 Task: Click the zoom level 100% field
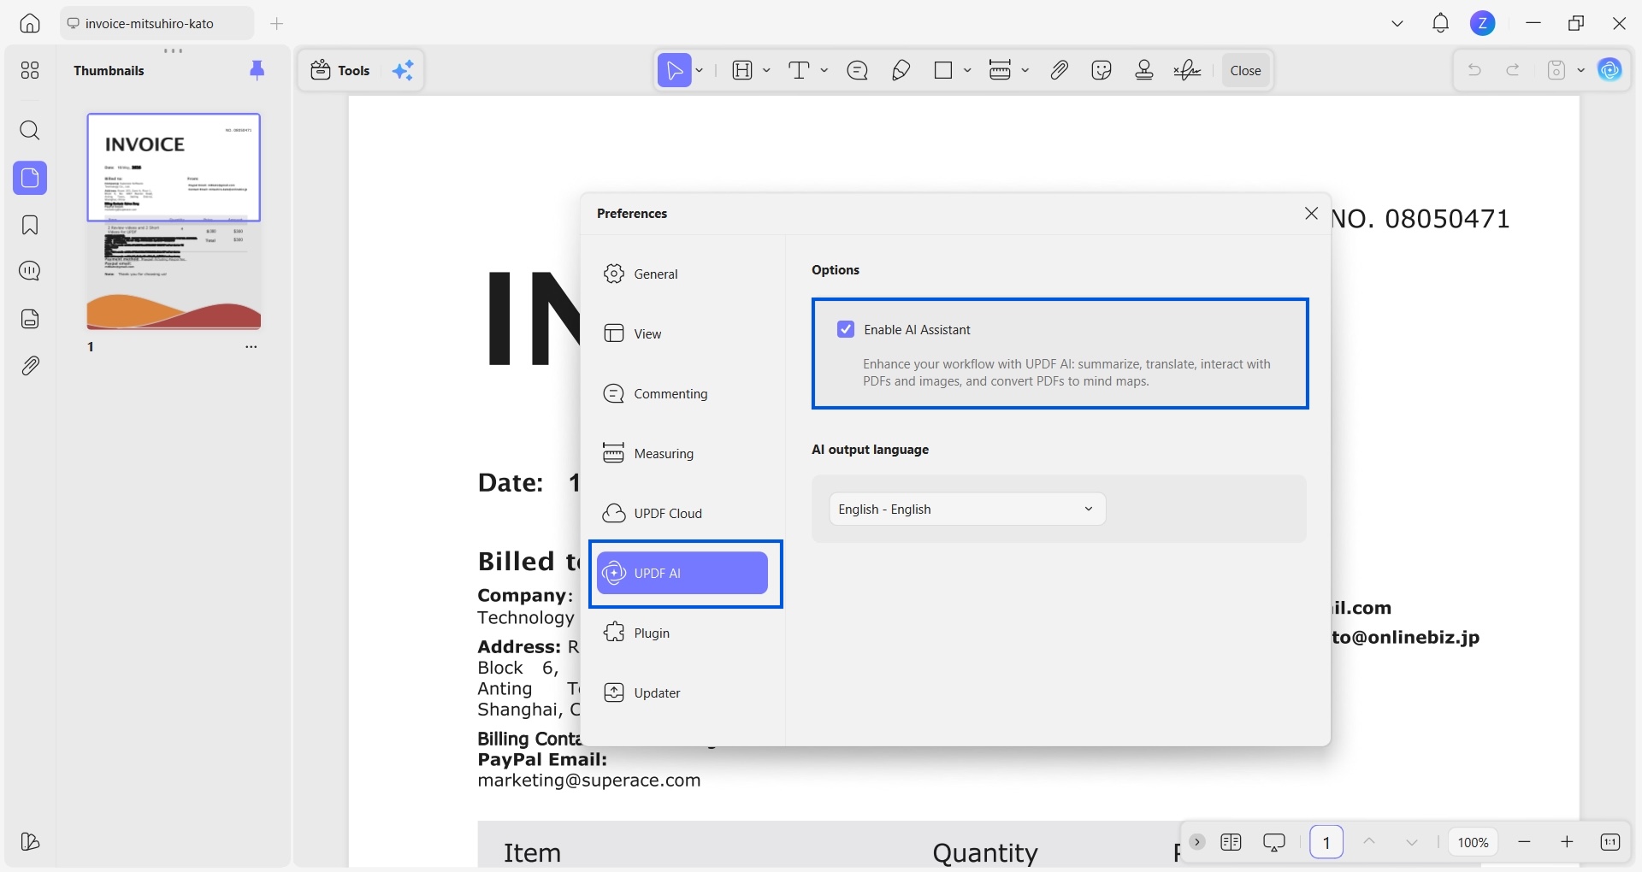tap(1474, 842)
